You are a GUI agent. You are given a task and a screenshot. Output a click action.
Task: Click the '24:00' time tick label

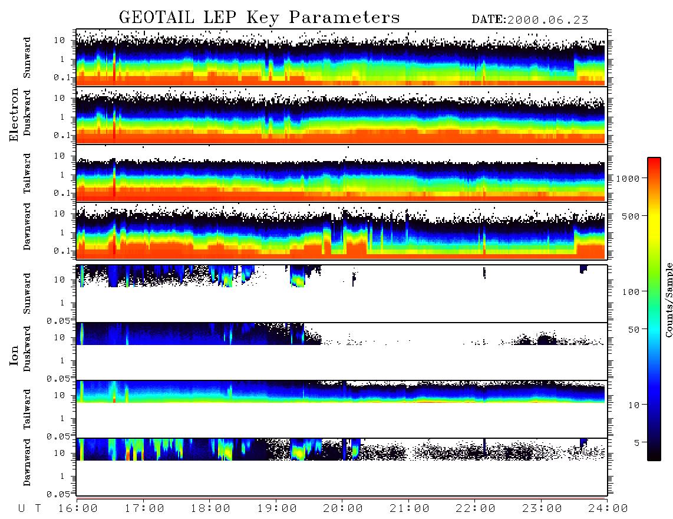[x=608, y=508]
